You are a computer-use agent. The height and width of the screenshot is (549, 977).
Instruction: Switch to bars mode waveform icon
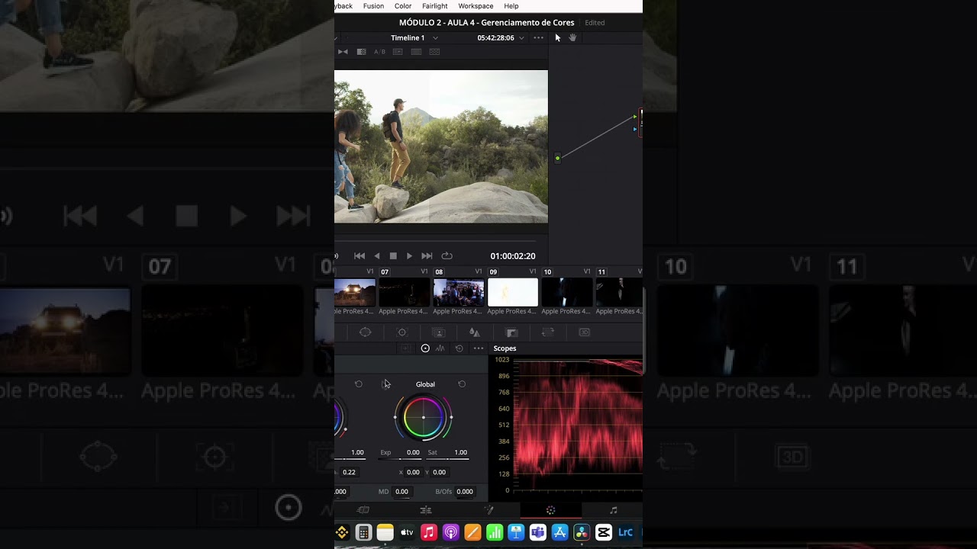point(440,348)
